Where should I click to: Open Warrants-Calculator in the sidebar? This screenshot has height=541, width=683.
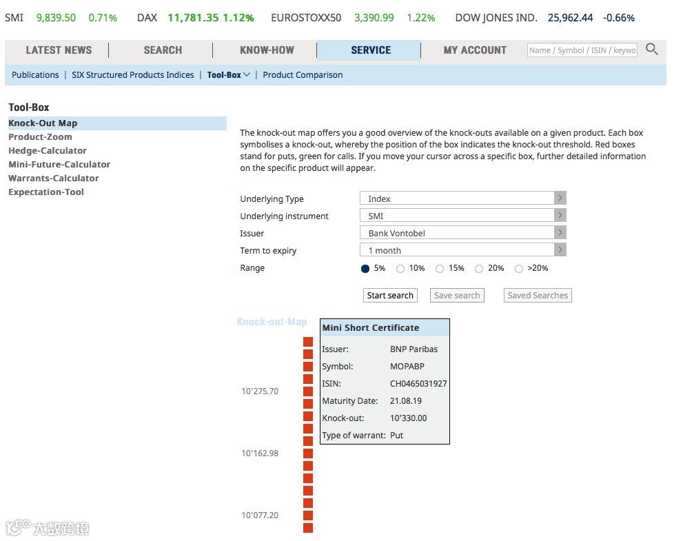[54, 178]
